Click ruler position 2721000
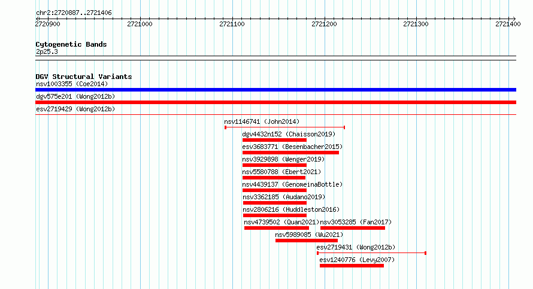533x289 pixels. pos(140,24)
